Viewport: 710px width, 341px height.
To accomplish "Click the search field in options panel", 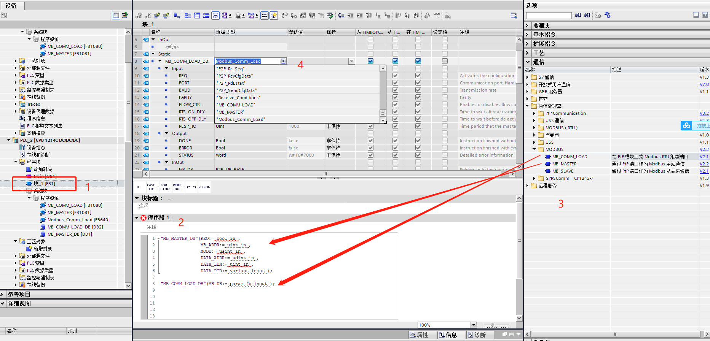I will [x=549, y=15].
